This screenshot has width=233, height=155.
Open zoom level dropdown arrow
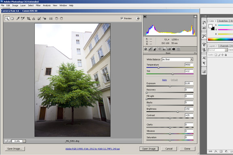(x=24, y=141)
